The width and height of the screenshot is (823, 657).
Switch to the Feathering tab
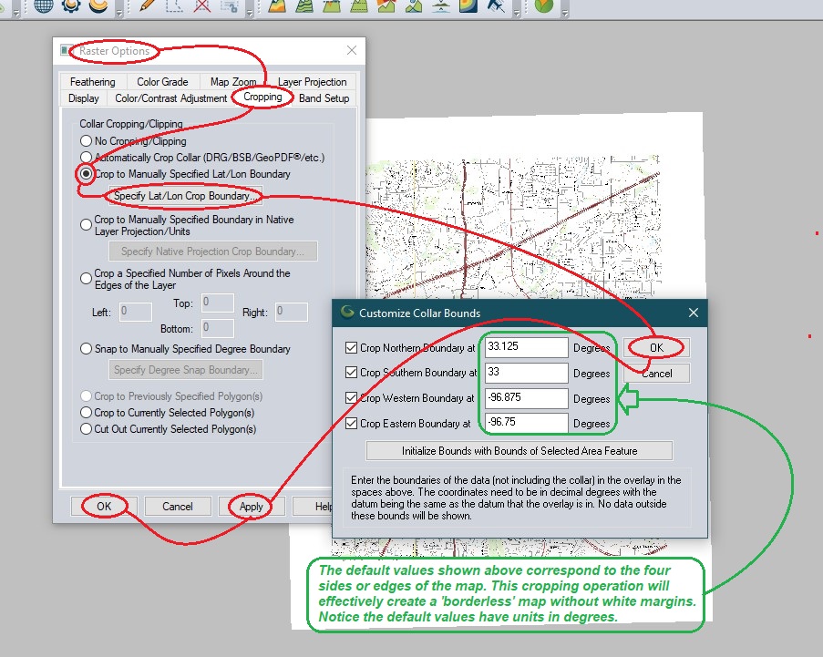coord(92,81)
